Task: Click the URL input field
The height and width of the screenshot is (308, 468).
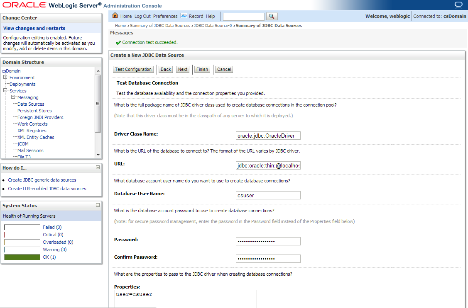Action: pos(268,165)
